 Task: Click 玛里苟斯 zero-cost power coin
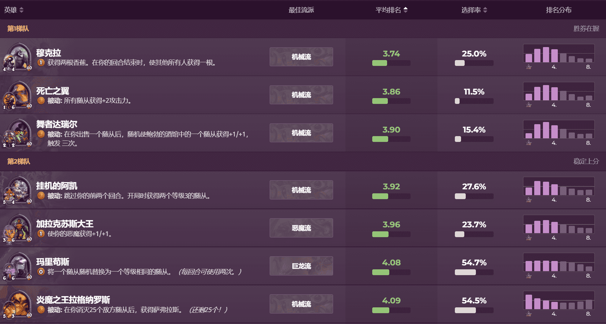click(41, 272)
